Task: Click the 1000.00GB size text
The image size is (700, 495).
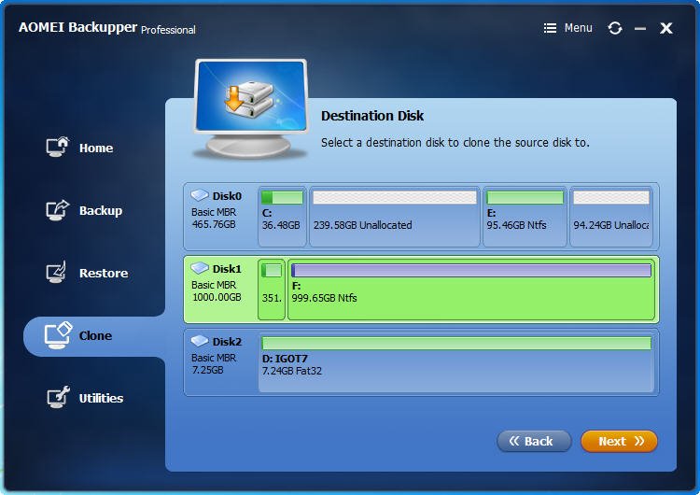Action: tap(217, 297)
